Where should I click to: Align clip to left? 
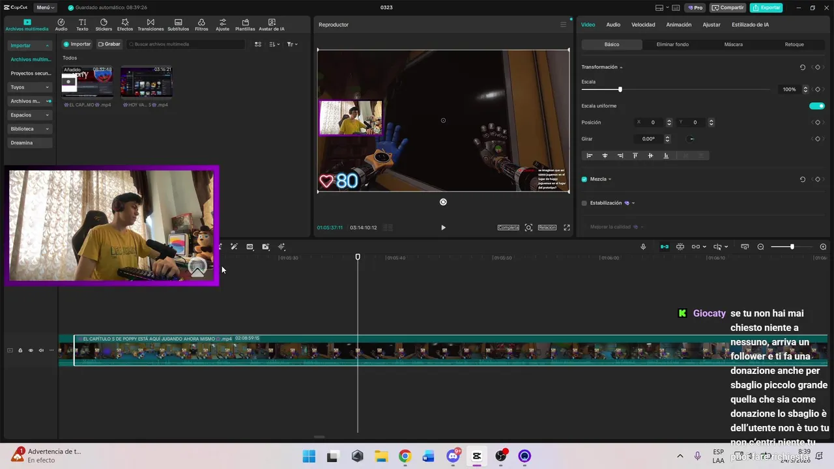(590, 156)
